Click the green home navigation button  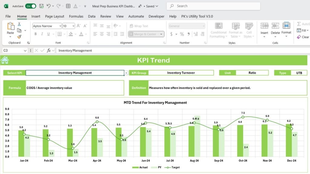(x=5, y=60)
